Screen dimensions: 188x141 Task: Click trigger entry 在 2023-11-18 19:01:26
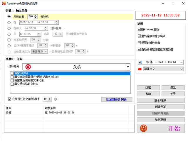tap(60, 113)
